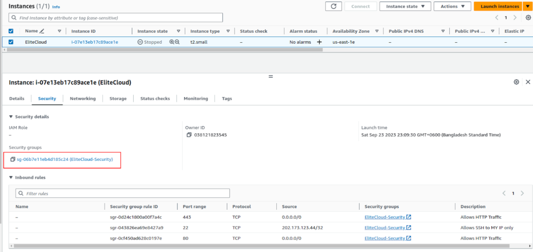Open sg-06b7e11eb4d185c24 security group link
Screen dimensions: 533x252
[x=65, y=159]
